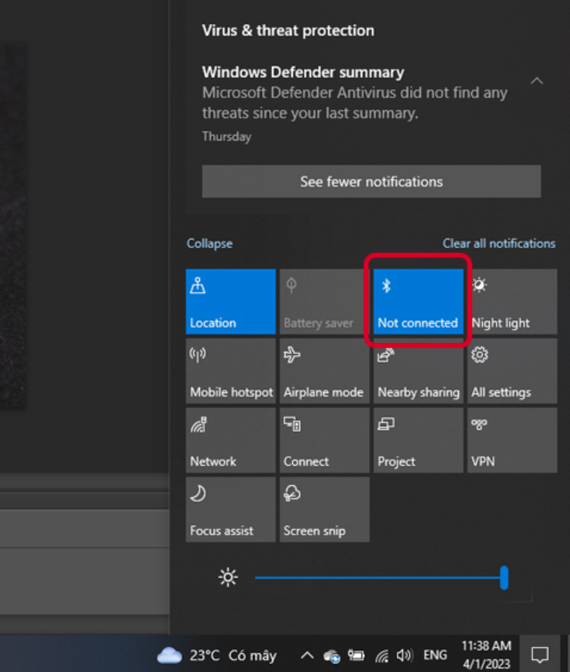Screen dimensions: 570x672
Task: Enable Night light
Action: pos(512,302)
